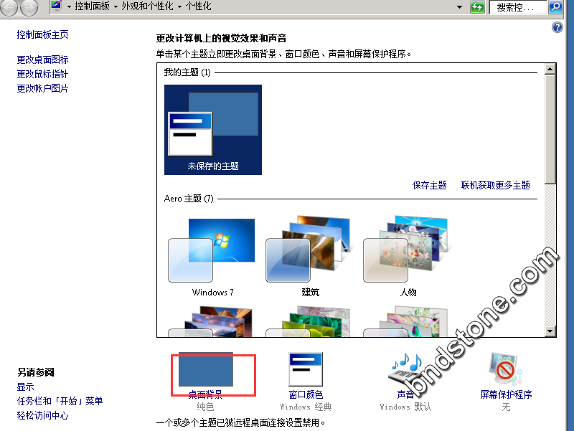Expand the arrow after 控制面板 in breadcrumb
Screen dimensions: 574x431
(116, 6)
